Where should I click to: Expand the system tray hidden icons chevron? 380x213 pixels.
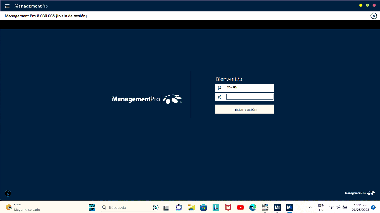[310, 207]
